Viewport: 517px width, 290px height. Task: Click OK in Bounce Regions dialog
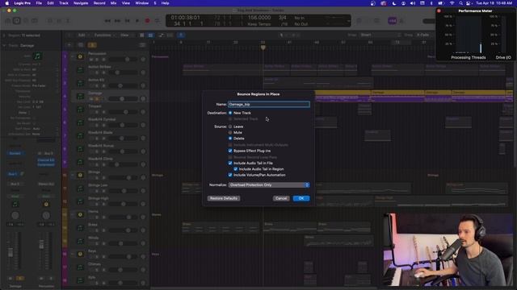pos(301,198)
